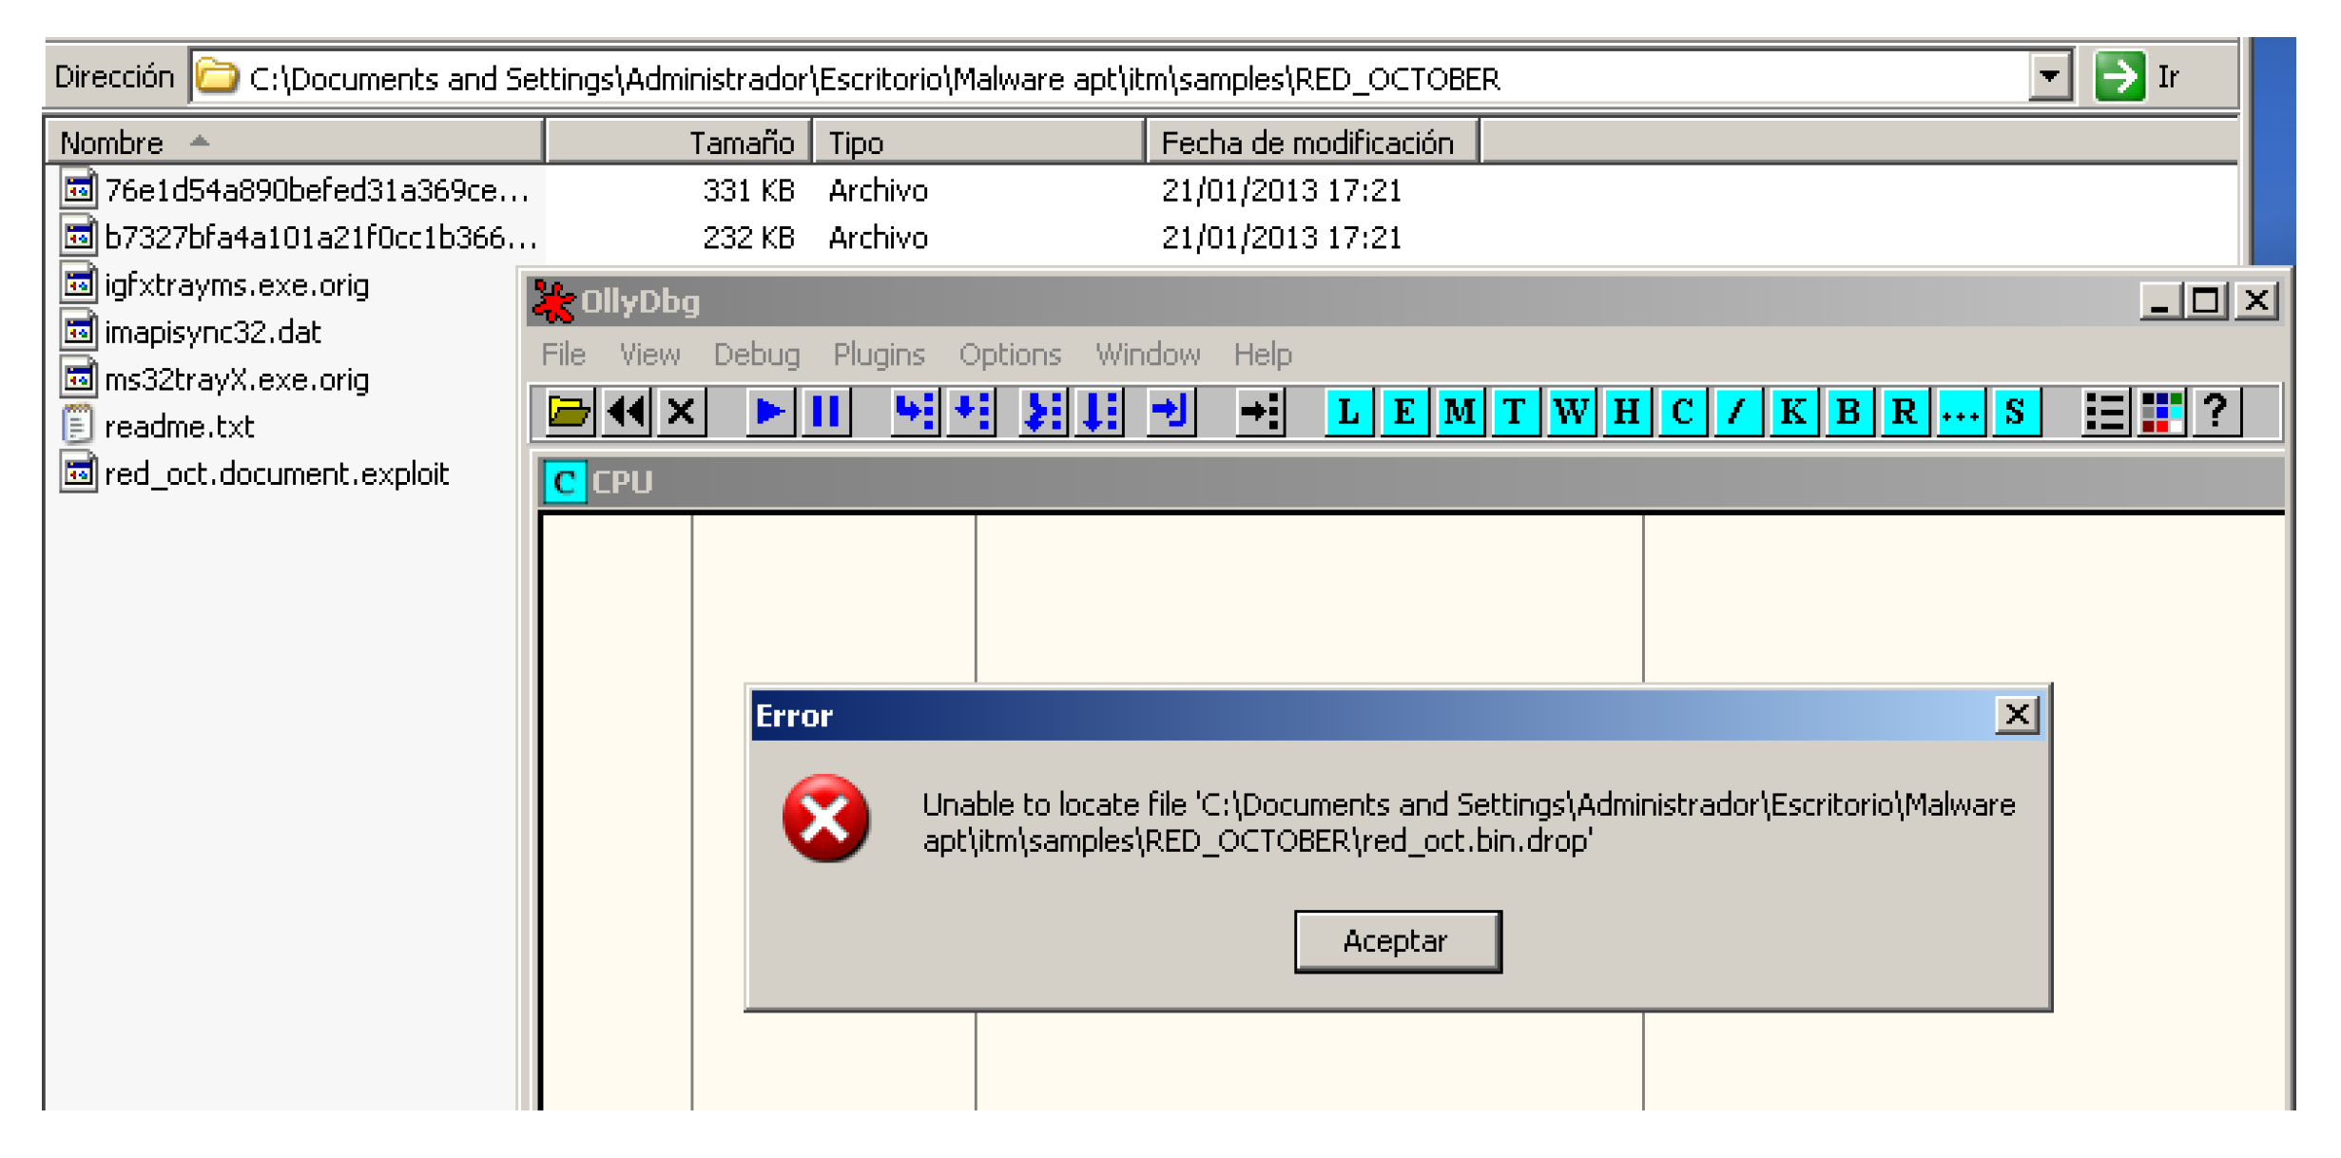Click the OllyDbg title bar icon

(x=552, y=301)
